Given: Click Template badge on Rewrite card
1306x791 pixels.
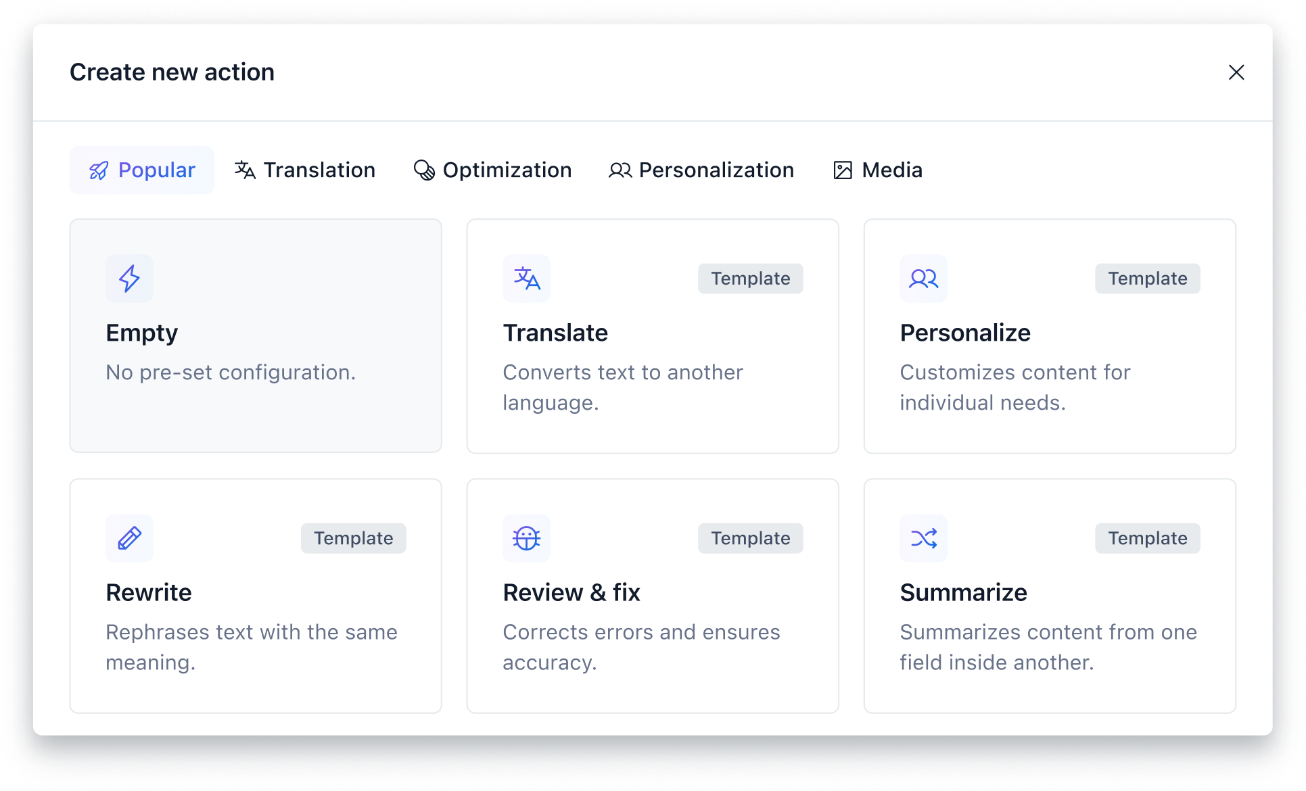Looking at the screenshot, I should click(353, 538).
